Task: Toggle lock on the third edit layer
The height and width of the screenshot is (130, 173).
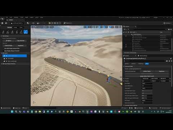Action: (4, 61)
